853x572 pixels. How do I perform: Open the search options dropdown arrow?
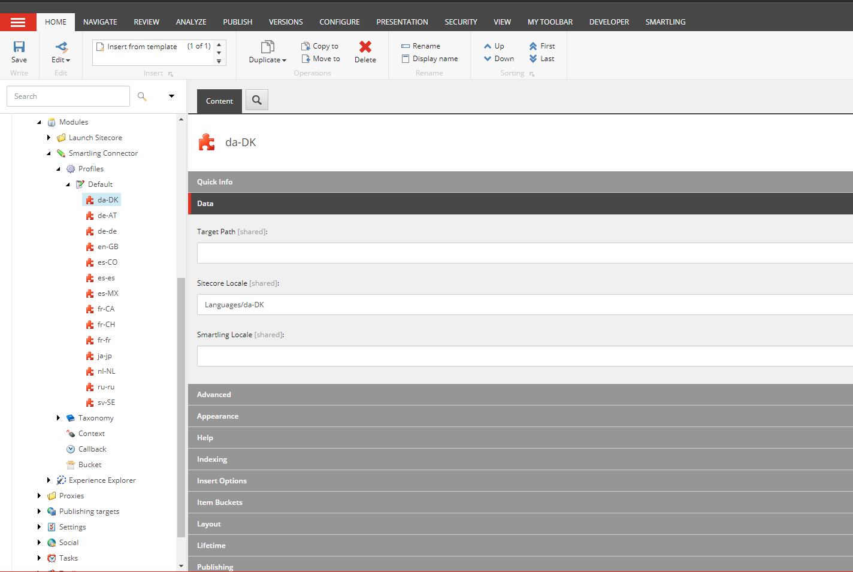[171, 96]
